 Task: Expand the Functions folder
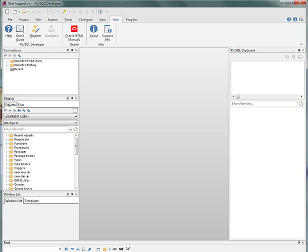[6, 144]
